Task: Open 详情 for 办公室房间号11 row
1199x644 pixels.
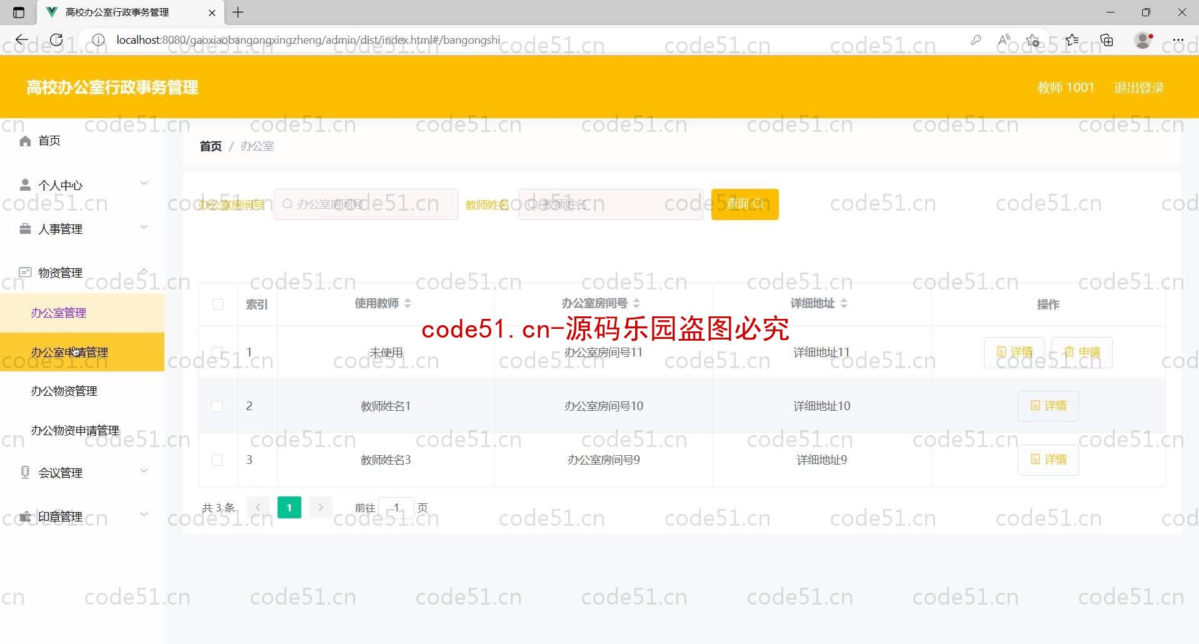Action: [1014, 352]
